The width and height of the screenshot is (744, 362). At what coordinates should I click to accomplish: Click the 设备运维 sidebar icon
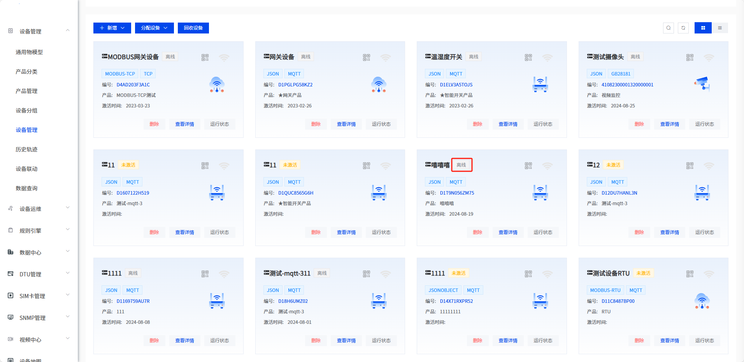[11, 209]
